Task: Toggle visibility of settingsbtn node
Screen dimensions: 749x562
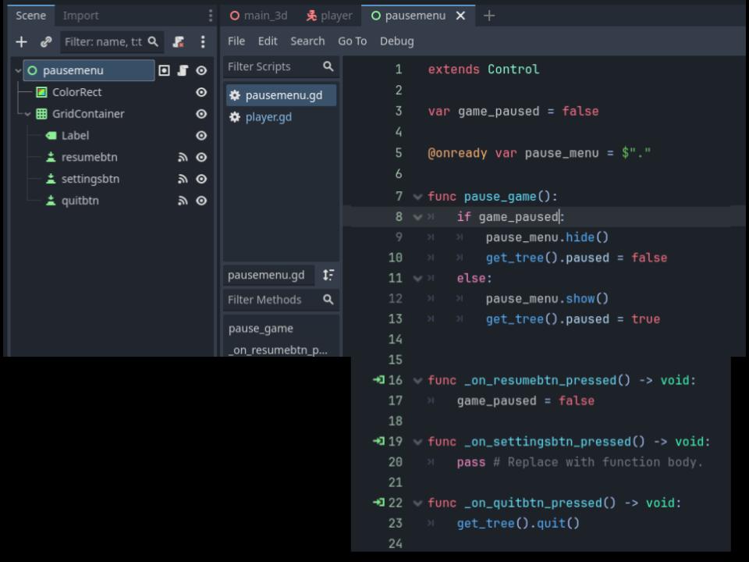Action: [201, 180]
